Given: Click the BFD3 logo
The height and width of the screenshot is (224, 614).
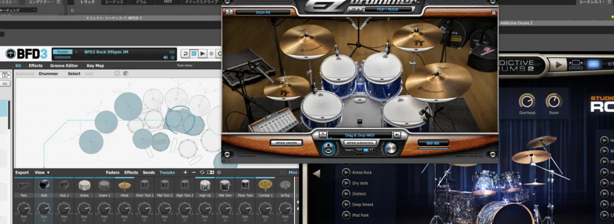Looking at the screenshot, I should (26, 54).
